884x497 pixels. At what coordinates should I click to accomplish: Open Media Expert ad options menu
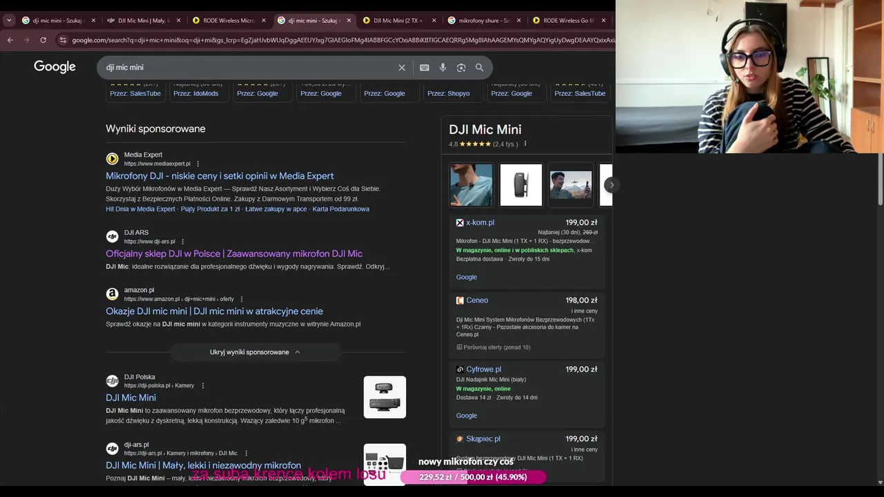click(x=198, y=164)
